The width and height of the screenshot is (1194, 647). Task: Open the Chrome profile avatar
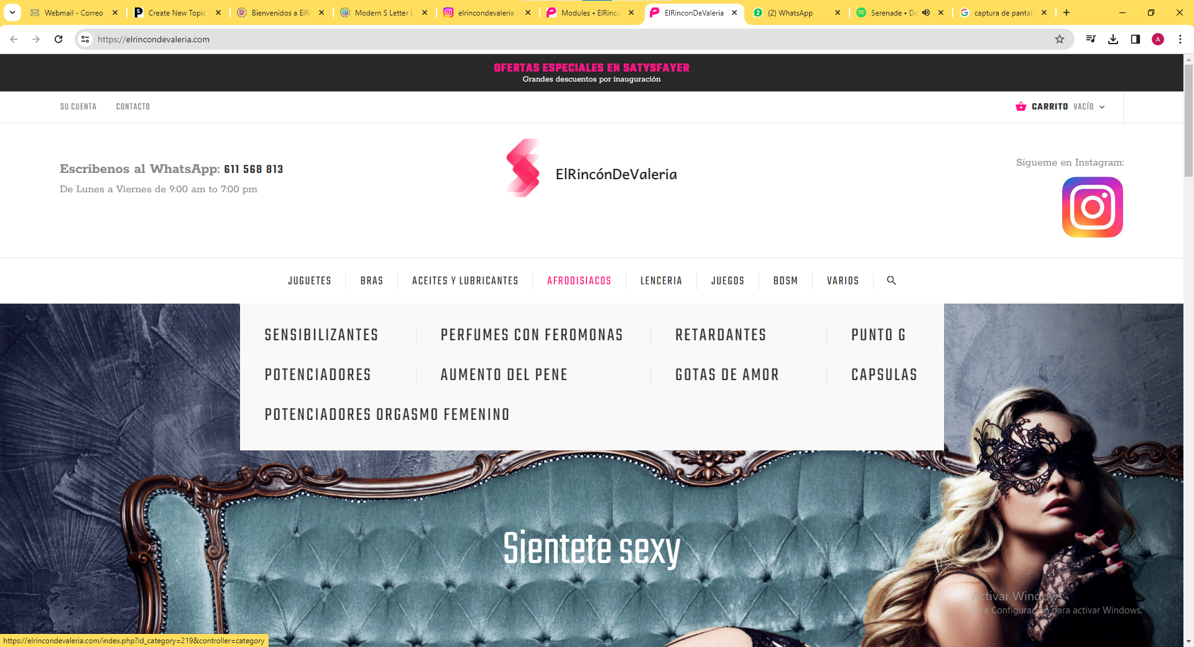coord(1158,39)
